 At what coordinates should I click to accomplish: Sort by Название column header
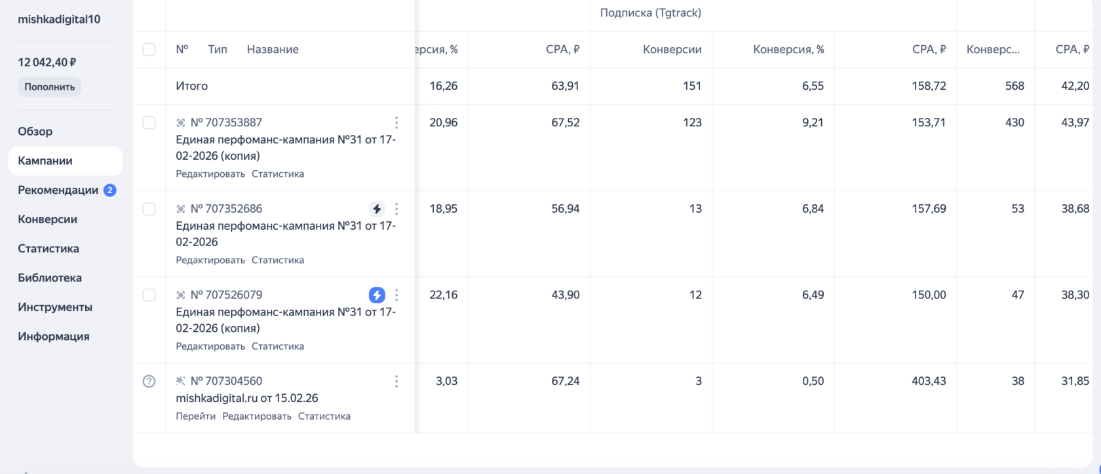tap(273, 50)
